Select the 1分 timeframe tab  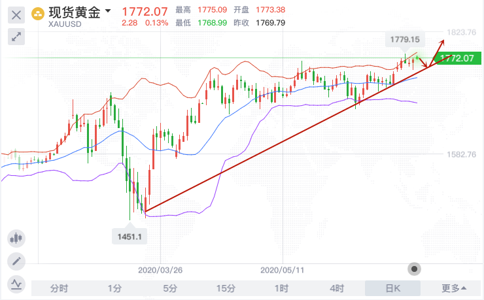(x=114, y=288)
